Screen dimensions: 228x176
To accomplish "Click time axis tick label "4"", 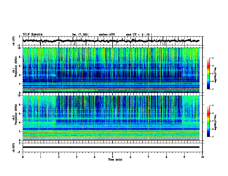I will click(95, 157).
